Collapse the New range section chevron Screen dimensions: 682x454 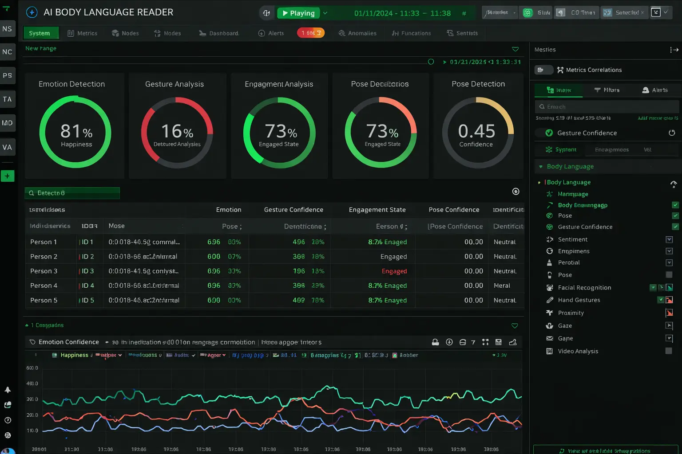[x=515, y=49]
